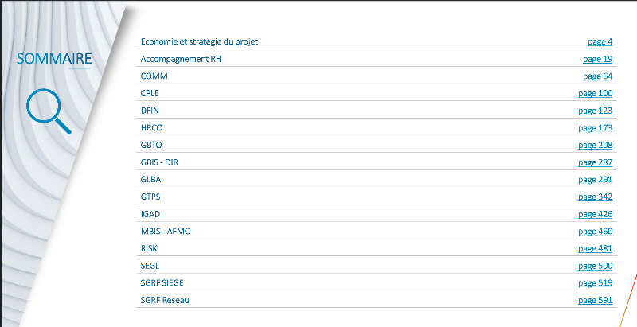
Task: Select the page 291 link
Action: (x=595, y=180)
